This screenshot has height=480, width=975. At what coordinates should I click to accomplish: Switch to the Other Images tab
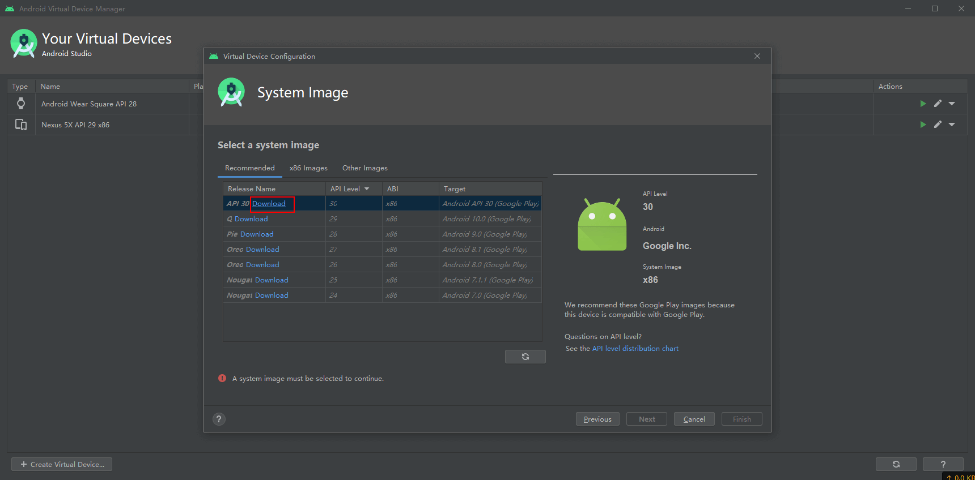[365, 168]
